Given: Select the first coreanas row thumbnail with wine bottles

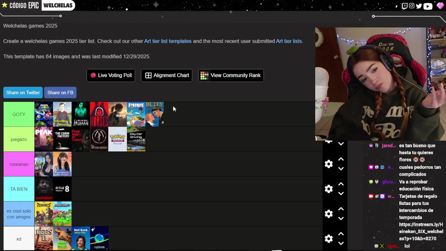Looking at the screenshot, I should [x=44, y=164].
